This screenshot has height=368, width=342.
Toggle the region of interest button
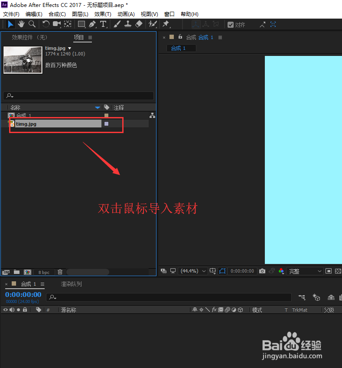[x=329, y=271]
